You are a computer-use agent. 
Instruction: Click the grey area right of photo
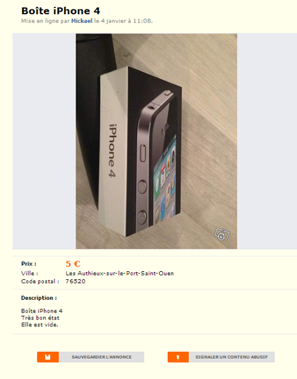click(x=267, y=141)
